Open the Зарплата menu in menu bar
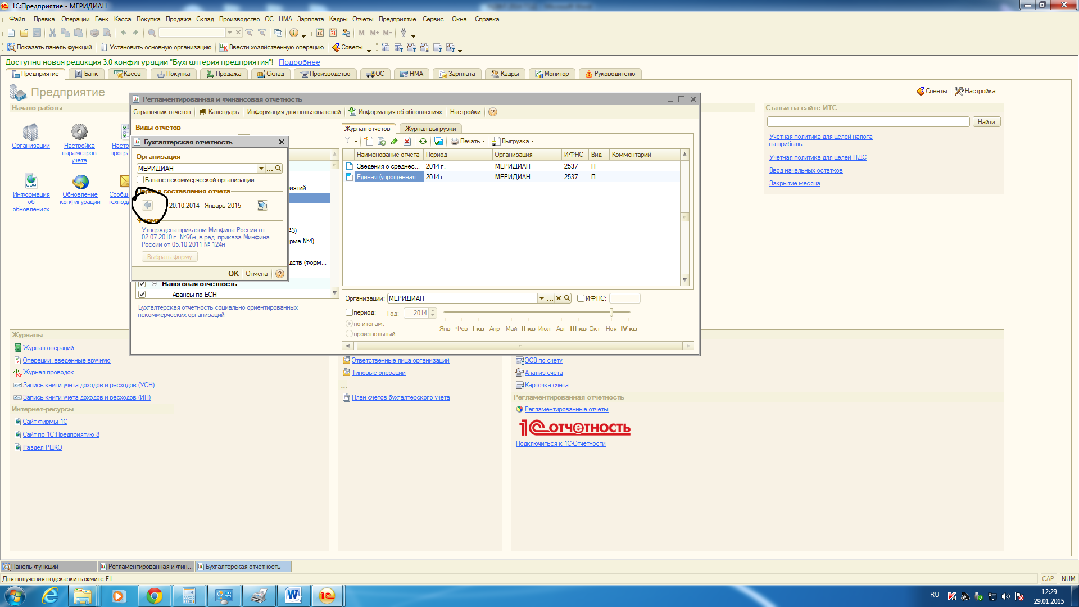 pos(310,19)
